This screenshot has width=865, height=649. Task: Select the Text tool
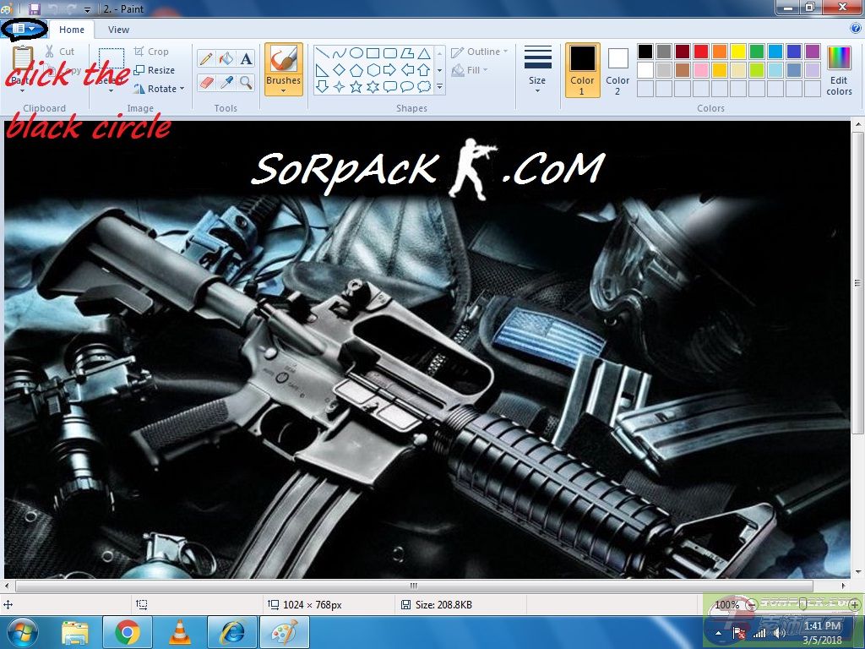tap(246, 58)
